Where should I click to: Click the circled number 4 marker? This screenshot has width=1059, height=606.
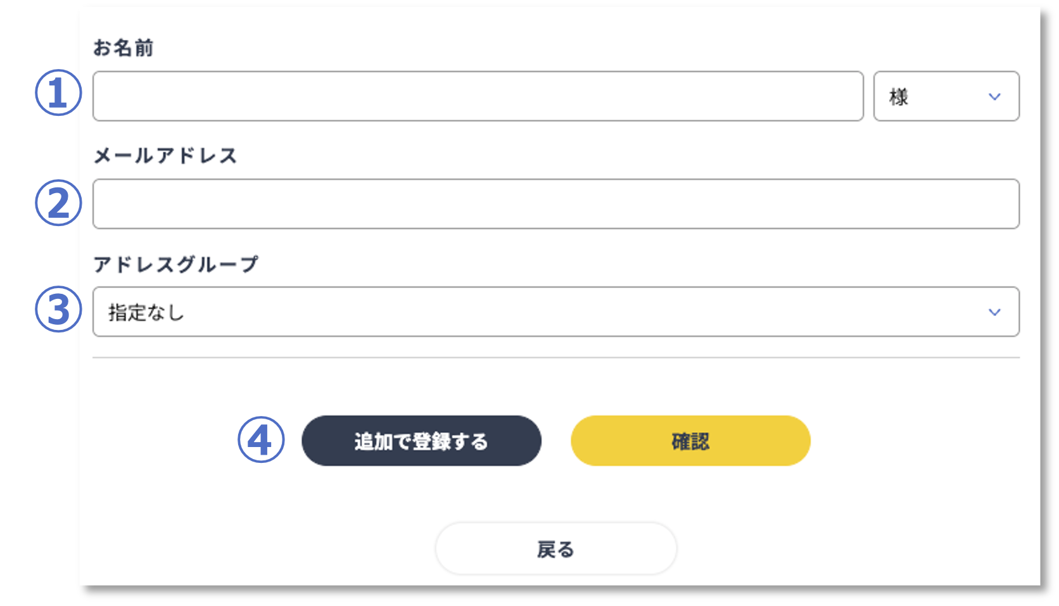(x=261, y=440)
